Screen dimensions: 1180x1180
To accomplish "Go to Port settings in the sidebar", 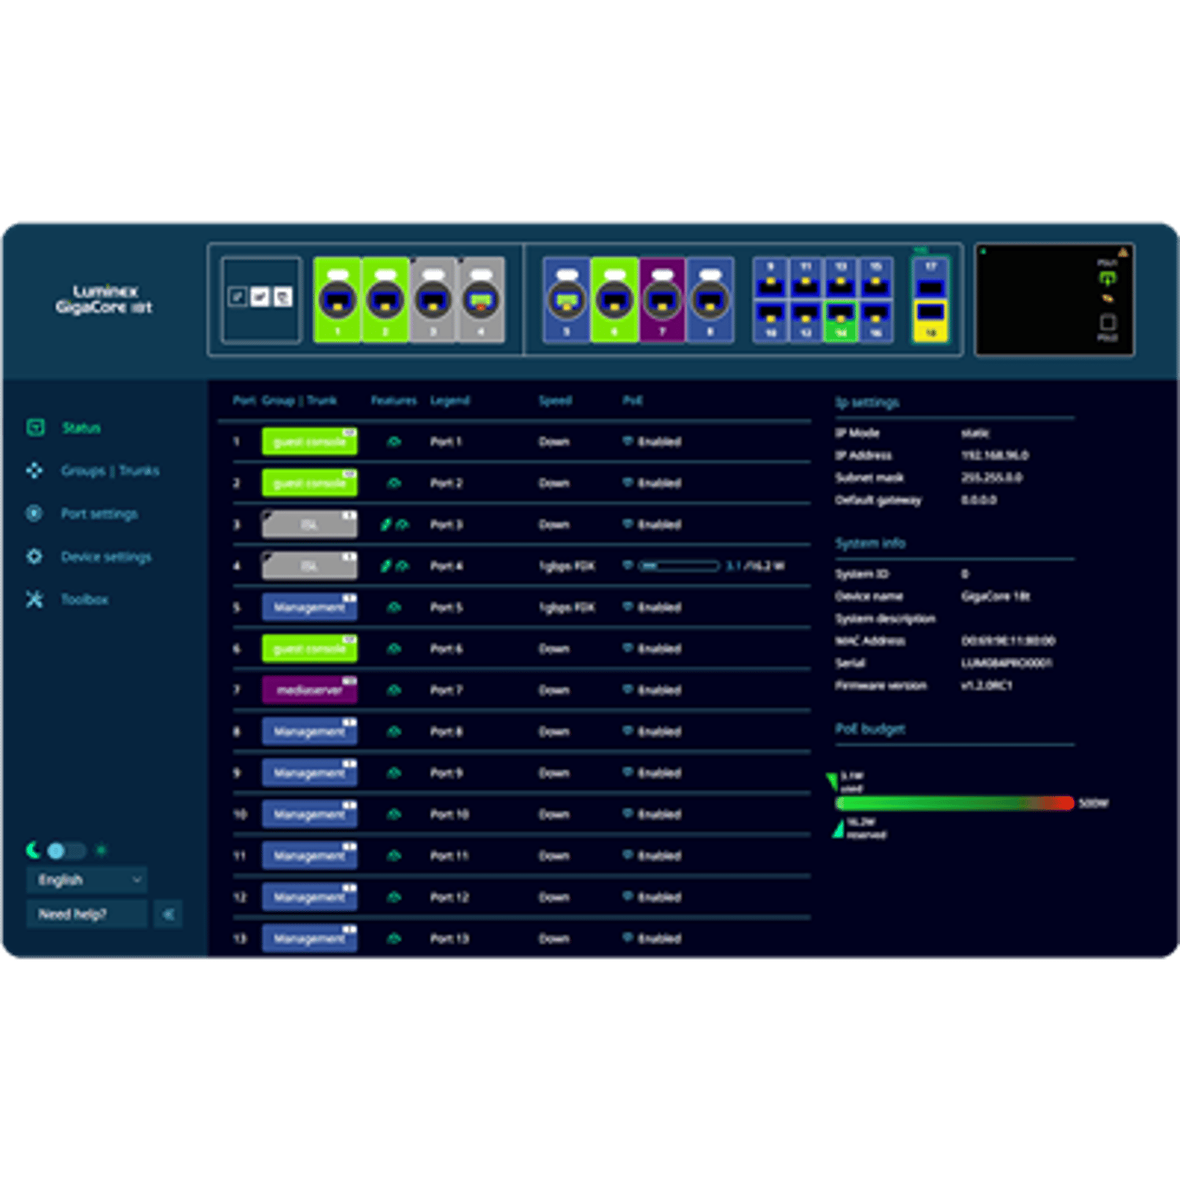I will (x=99, y=514).
